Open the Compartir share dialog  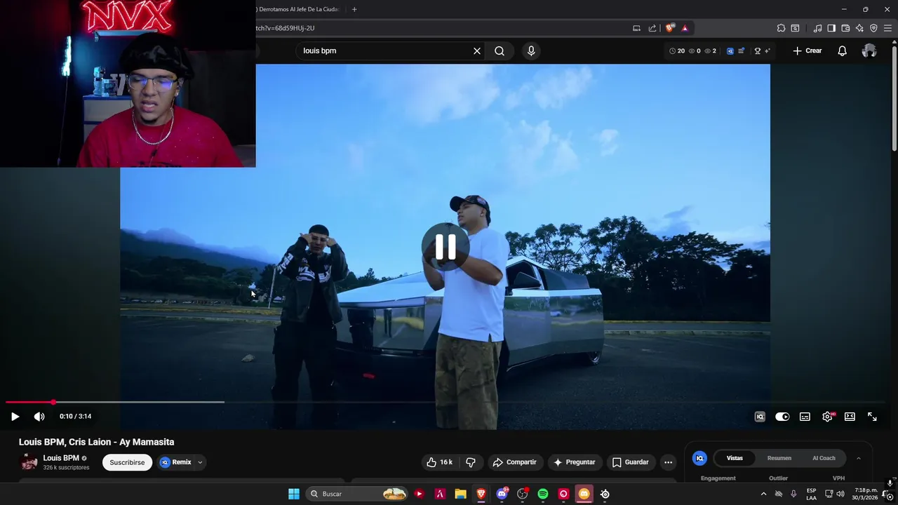tap(514, 462)
